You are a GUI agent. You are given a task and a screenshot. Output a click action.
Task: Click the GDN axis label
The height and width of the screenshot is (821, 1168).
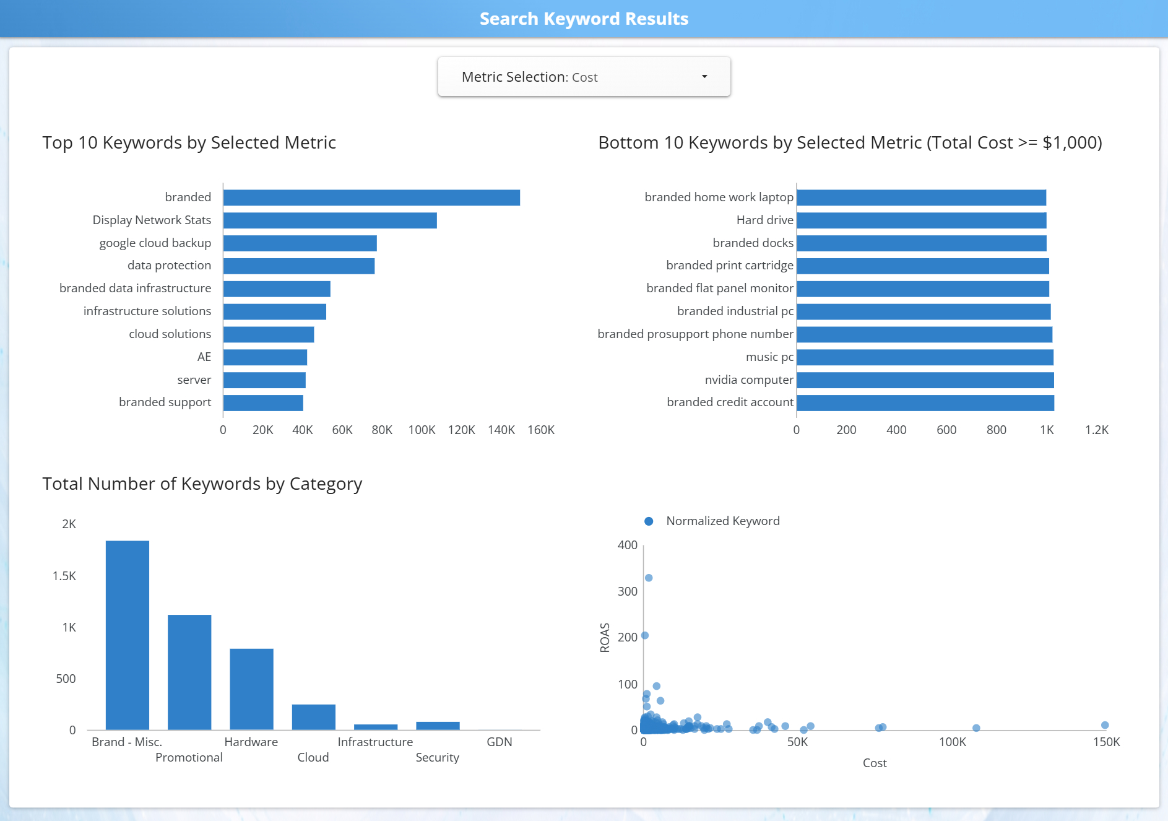click(x=500, y=741)
